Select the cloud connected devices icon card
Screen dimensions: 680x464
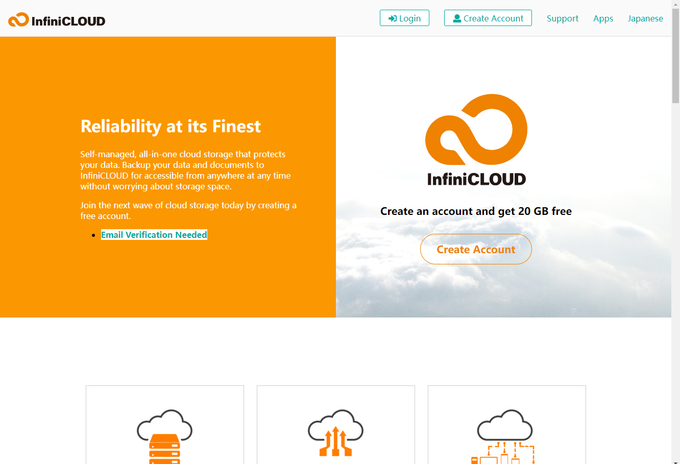click(507, 425)
